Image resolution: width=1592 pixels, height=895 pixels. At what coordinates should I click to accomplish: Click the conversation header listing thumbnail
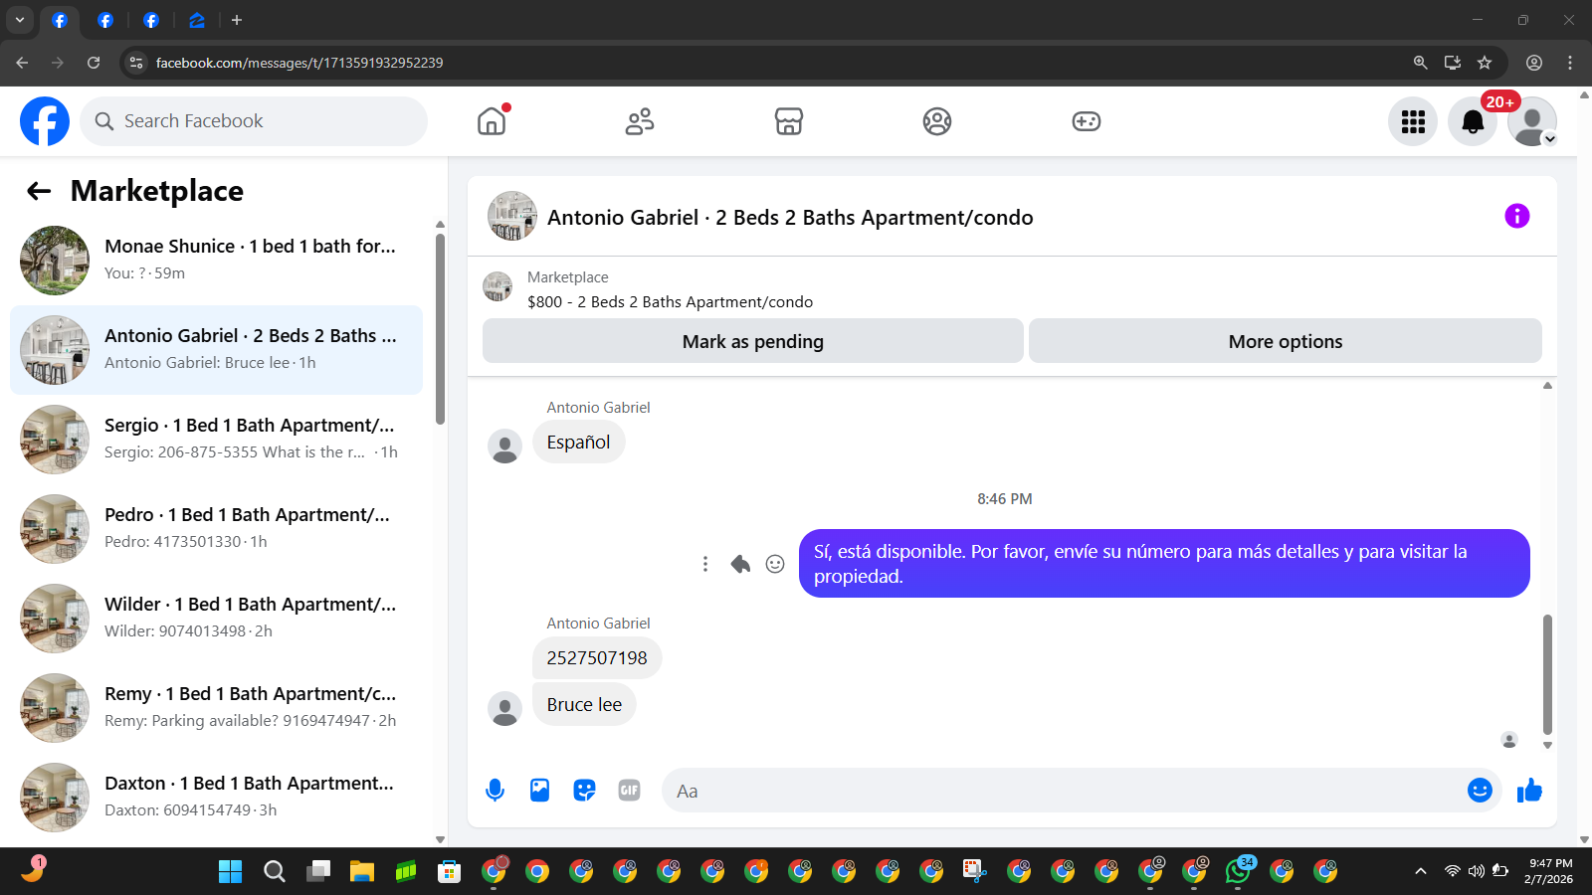[512, 216]
